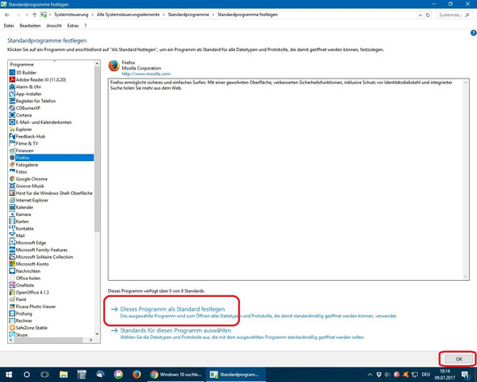Open the action center notification icon

tap(465, 375)
